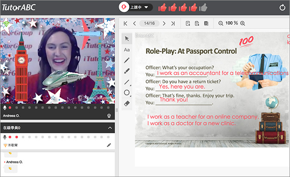Select the pointer arrow tool
Screen dimensions: 290x177
tap(127, 38)
